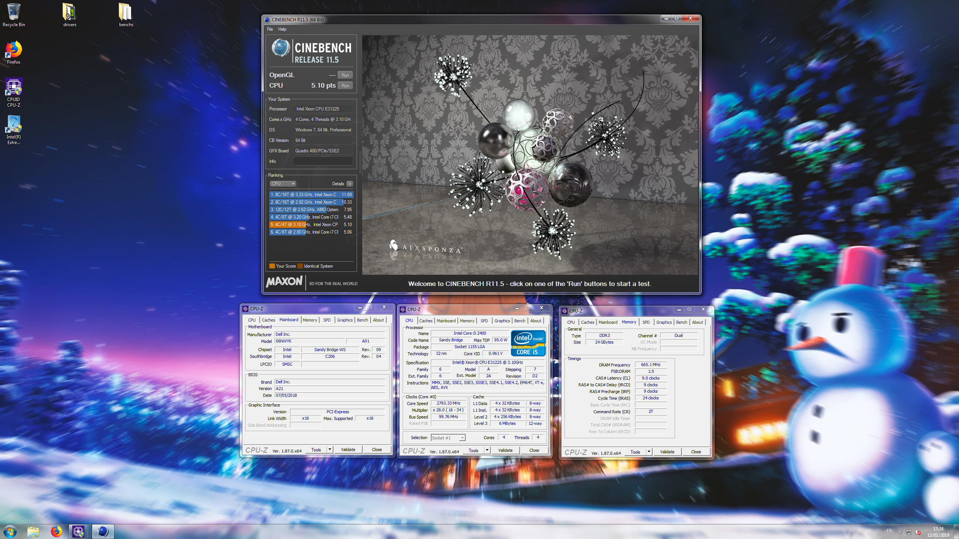Click Tools button in Mainboard CPU-Z window
Screen dimensions: 959x539
316,450
